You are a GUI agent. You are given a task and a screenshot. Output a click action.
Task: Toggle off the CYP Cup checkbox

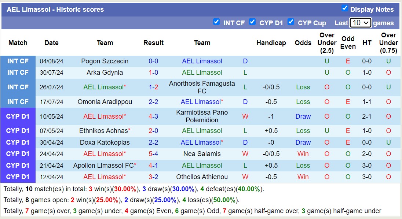coord(291,22)
